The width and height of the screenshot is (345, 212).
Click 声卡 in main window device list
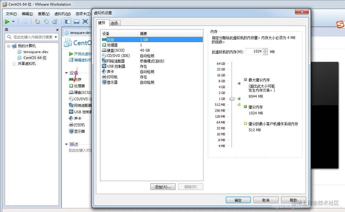point(75,118)
